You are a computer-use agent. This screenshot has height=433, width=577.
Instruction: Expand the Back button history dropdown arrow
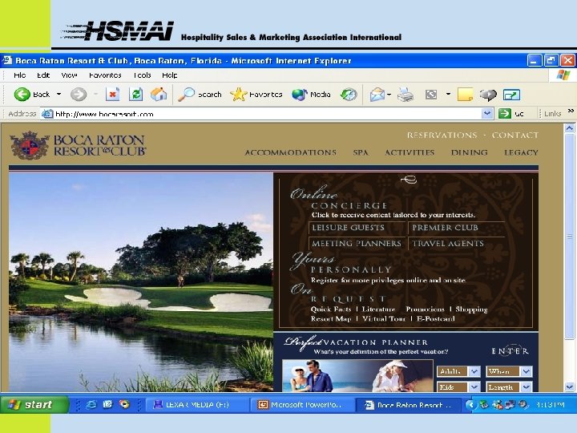tap(59, 95)
